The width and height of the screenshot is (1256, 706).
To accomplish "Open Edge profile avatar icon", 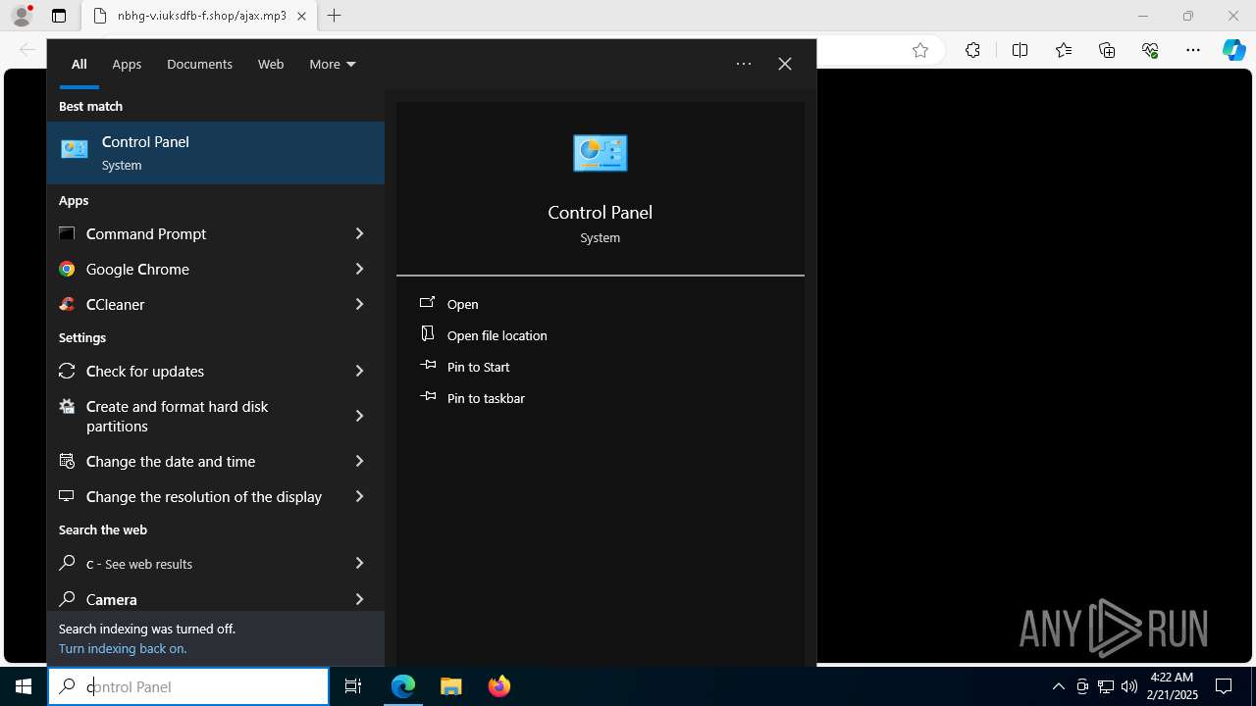I will coord(22,16).
